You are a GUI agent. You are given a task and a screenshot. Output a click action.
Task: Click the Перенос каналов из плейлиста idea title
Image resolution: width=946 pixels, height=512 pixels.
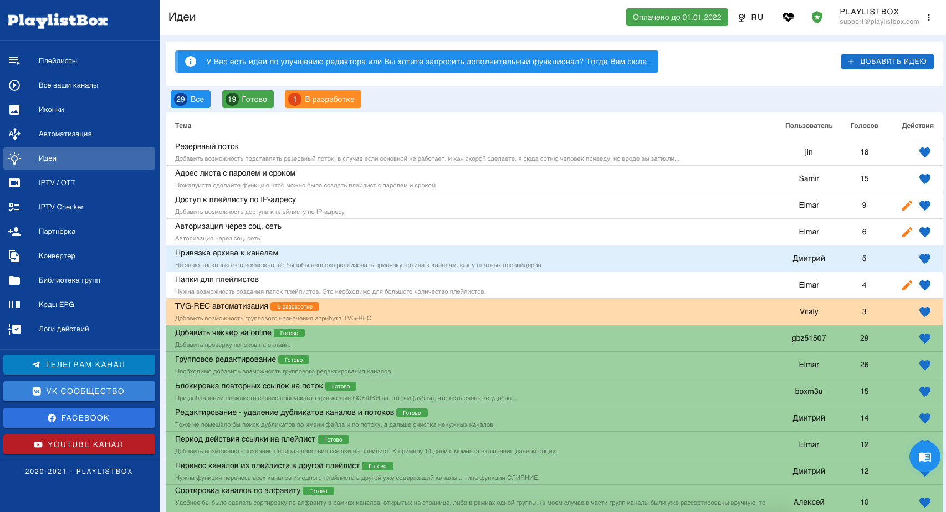(267, 465)
